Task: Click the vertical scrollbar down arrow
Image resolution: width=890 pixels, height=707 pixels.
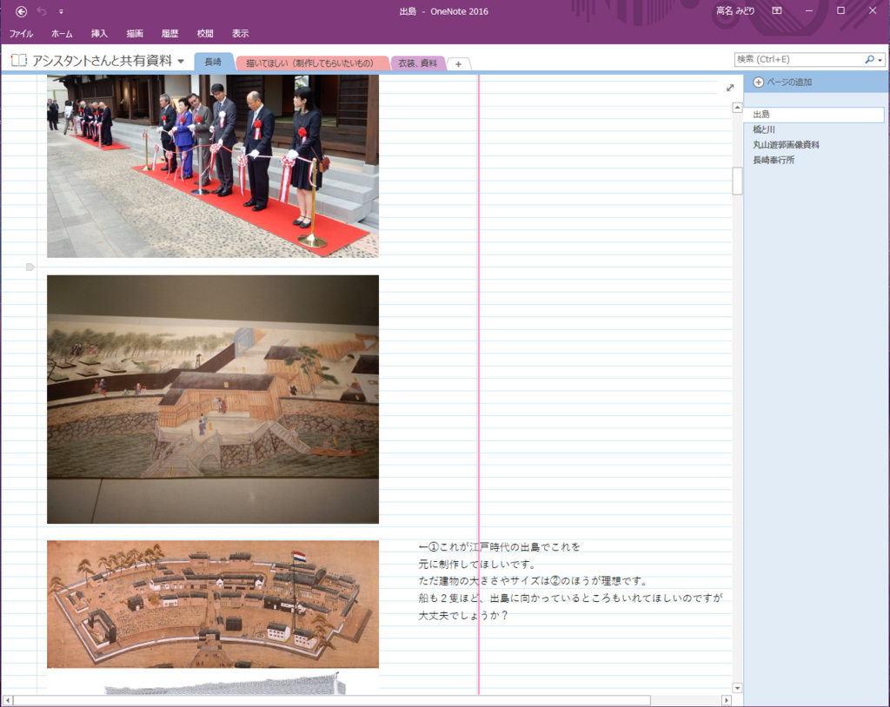Action: tap(737, 688)
